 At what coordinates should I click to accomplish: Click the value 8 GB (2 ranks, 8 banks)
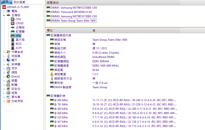tap(106, 53)
